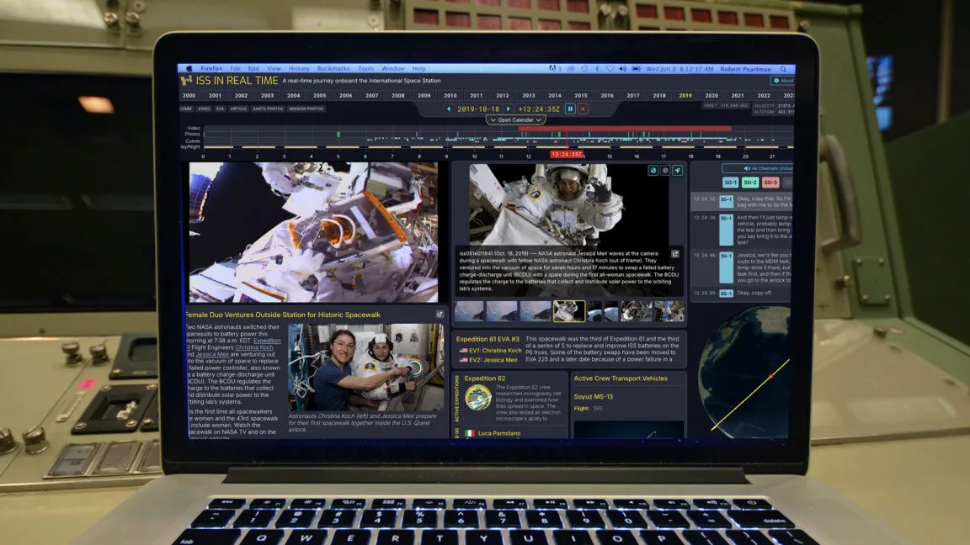The width and height of the screenshot is (970, 545).
Task: Advance the date with the forward arrow
Action: coord(507,108)
